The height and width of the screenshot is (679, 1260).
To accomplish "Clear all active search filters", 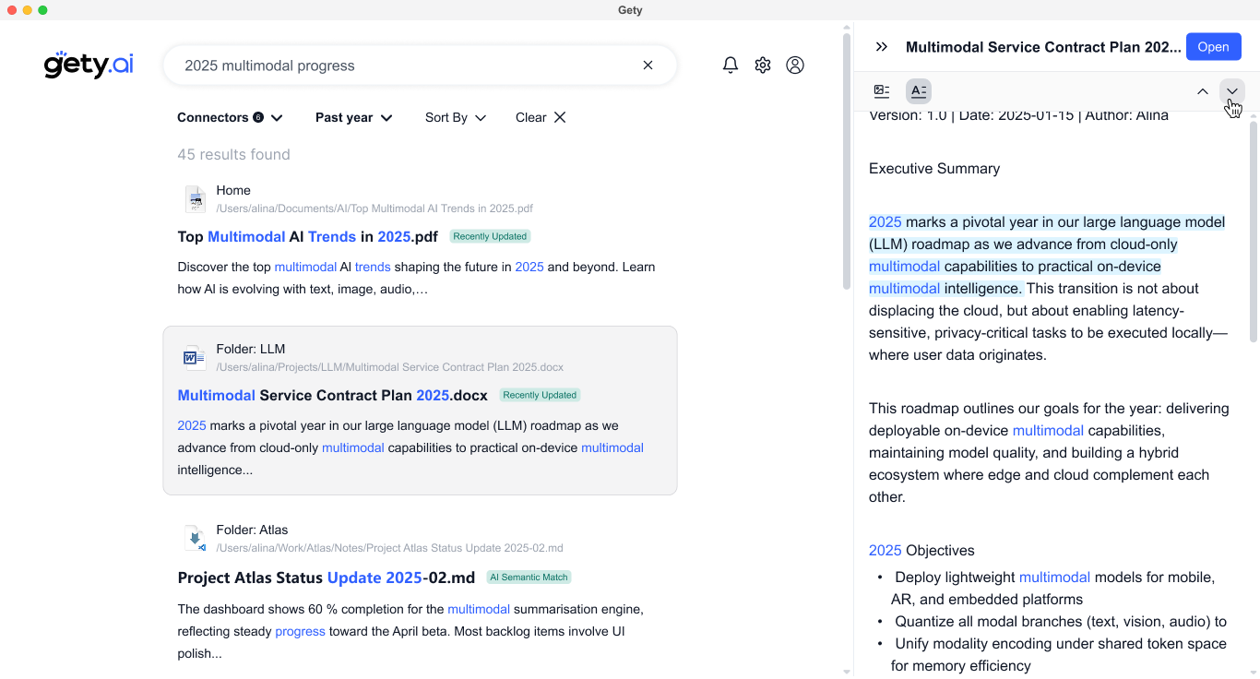I will pos(540,117).
